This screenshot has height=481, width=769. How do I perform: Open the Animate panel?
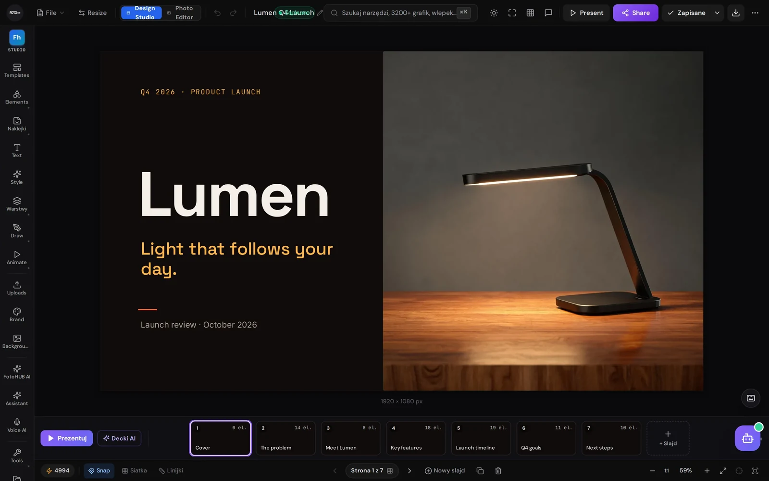pos(17,257)
